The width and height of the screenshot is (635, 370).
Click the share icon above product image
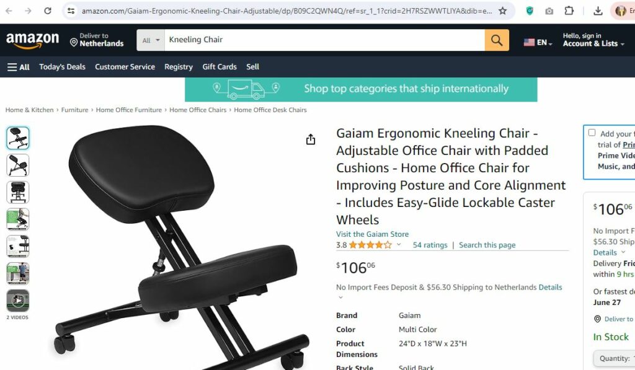coord(311,139)
